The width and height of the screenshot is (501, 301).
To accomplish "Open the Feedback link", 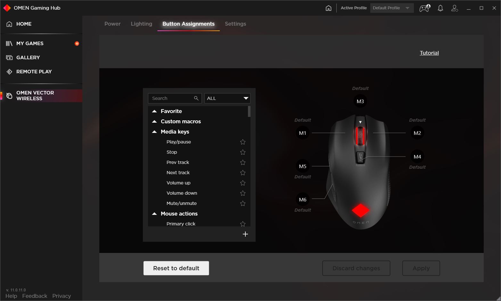I will 35,296.
